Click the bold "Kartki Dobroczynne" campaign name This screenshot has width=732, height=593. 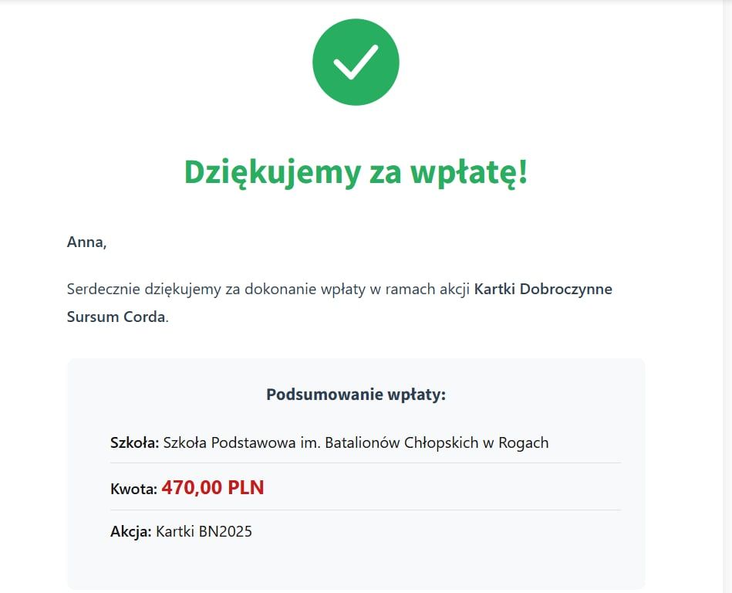coord(543,290)
